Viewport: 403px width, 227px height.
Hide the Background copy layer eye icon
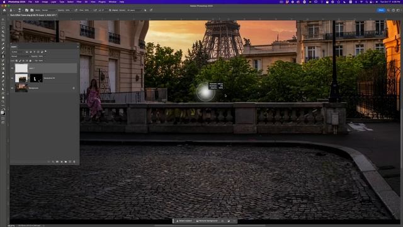tap(12, 78)
